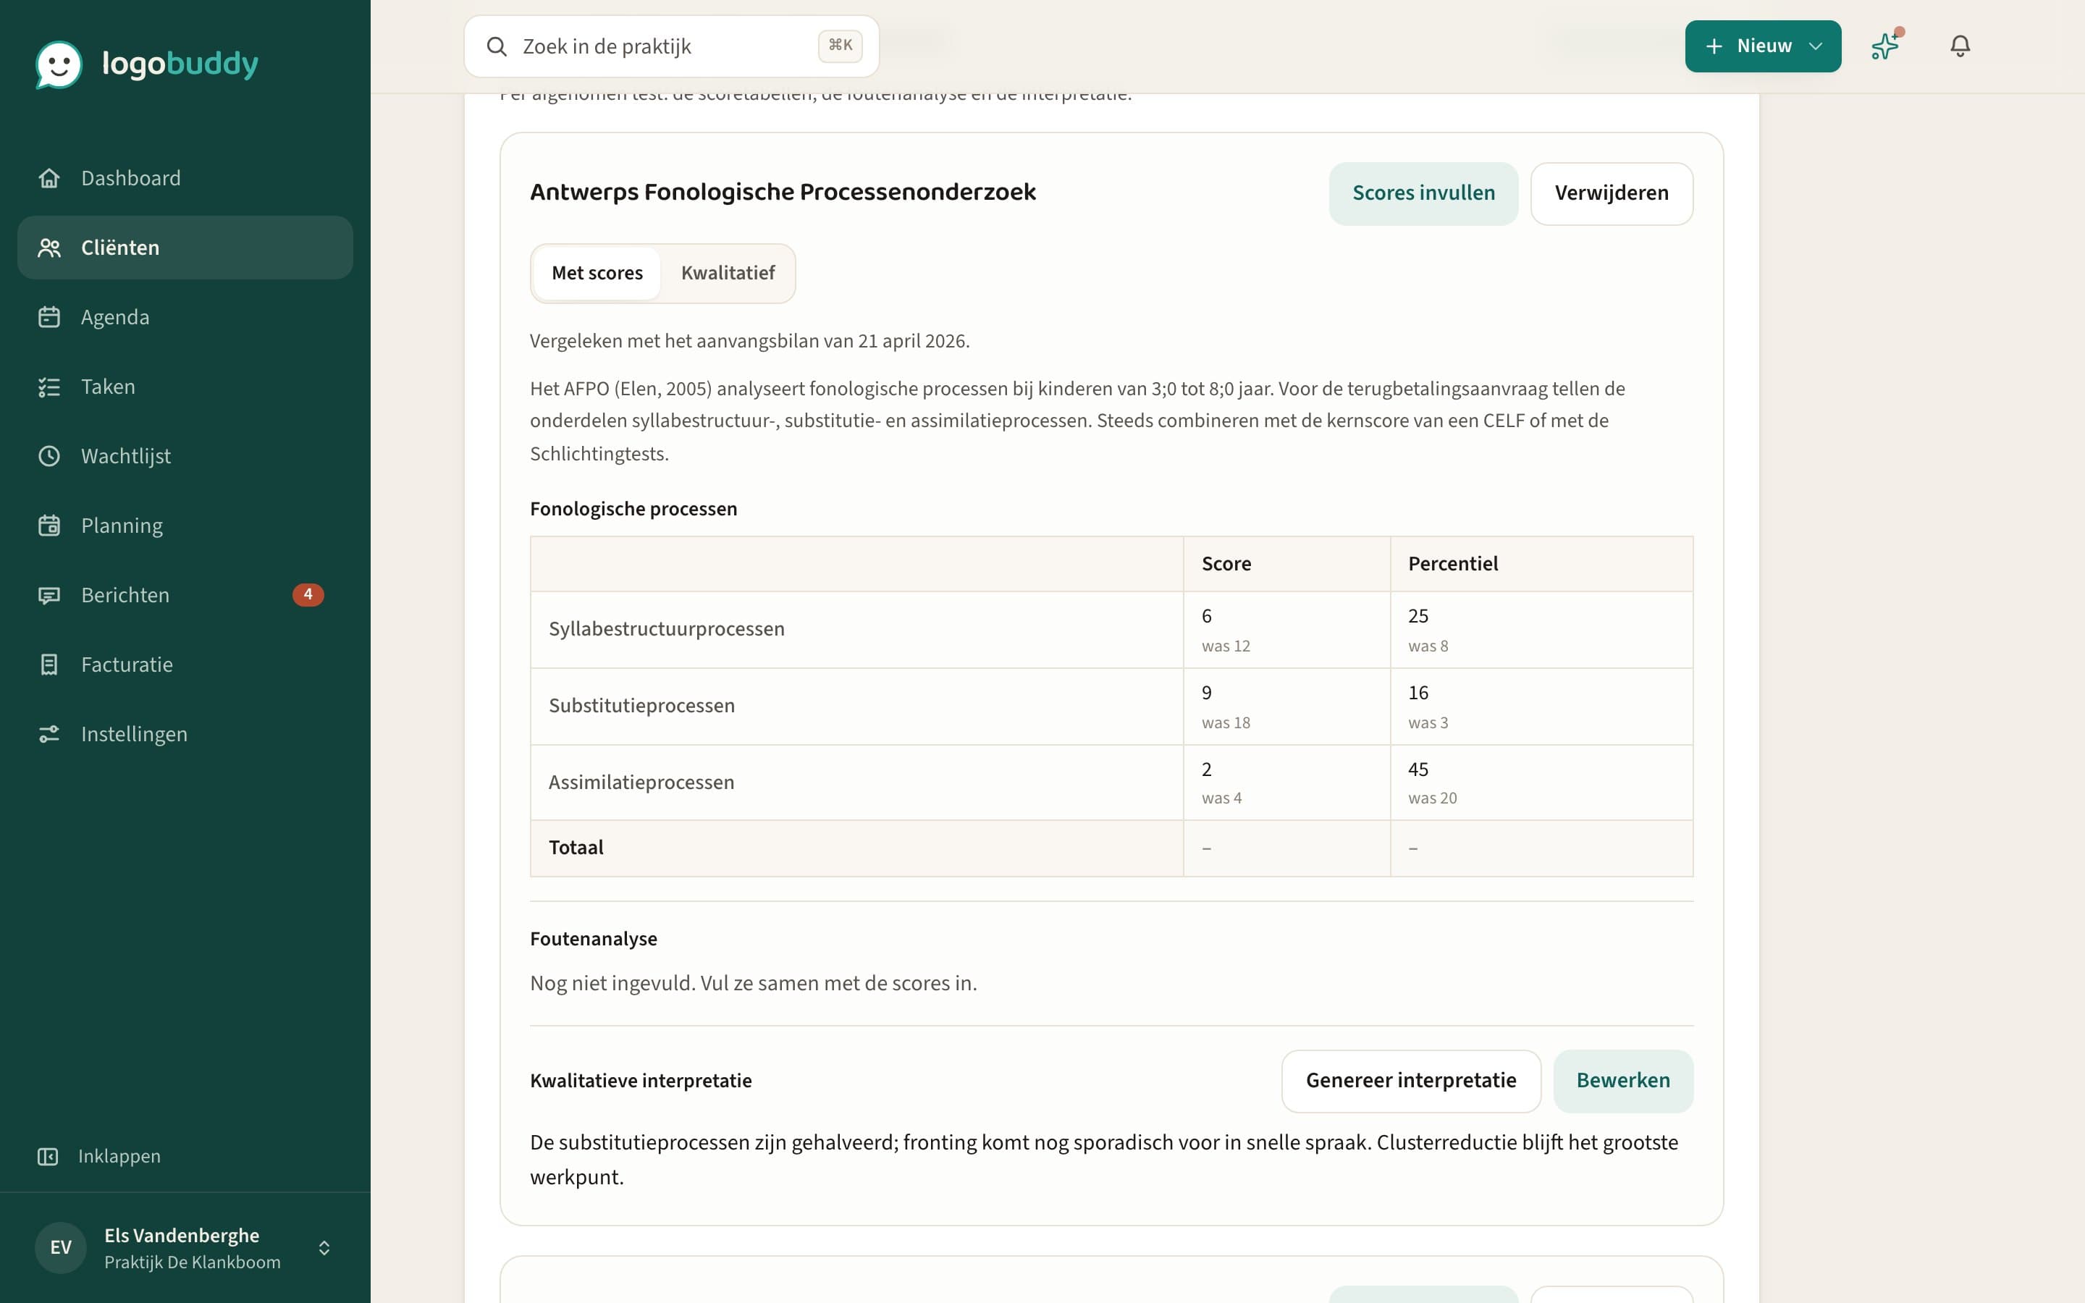The image size is (2085, 1303).
Task: Switch to Met scores view
Action: coord(597,273)
